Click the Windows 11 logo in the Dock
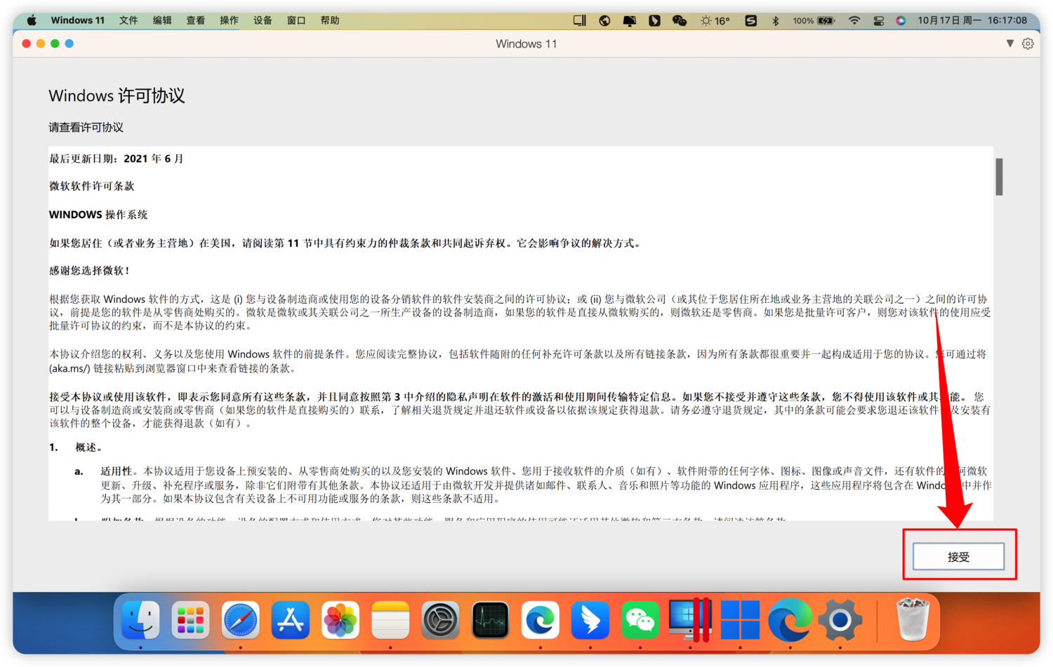The height and width of the screenshot is (667, 1053). click(x=740, y=620)
